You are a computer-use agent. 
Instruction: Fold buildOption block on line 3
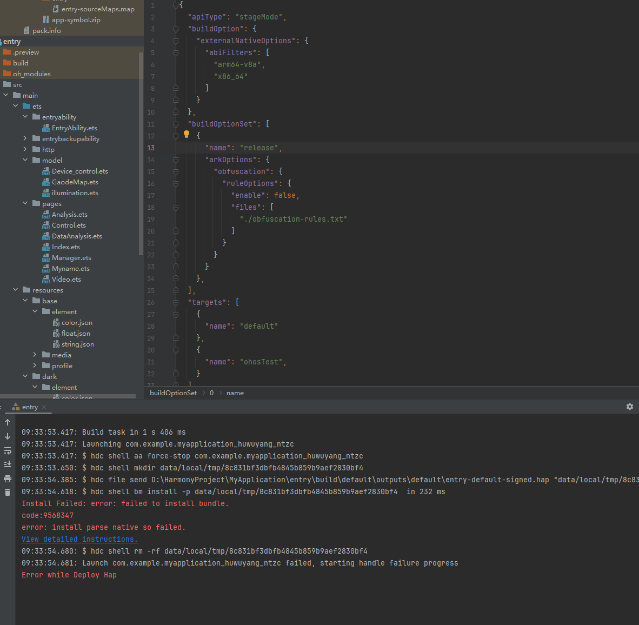click(x=176, y=29)
